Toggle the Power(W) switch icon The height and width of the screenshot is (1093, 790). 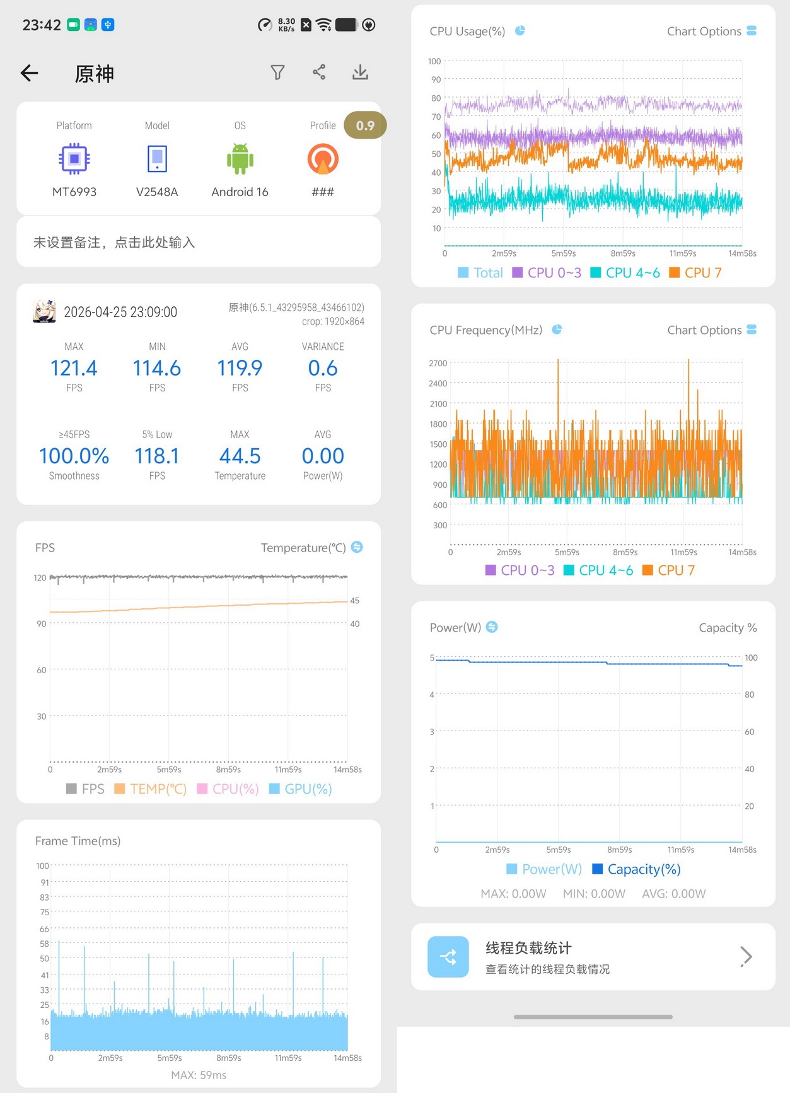(x=492, y=627)
